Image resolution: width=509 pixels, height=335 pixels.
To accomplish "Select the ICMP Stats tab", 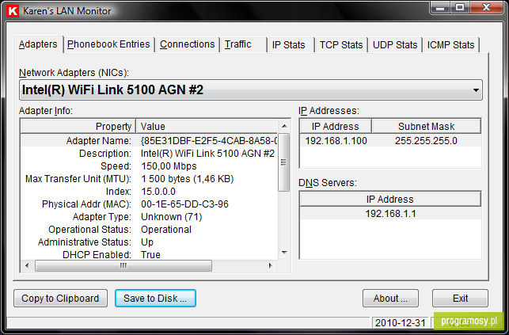I will point(451,44).
